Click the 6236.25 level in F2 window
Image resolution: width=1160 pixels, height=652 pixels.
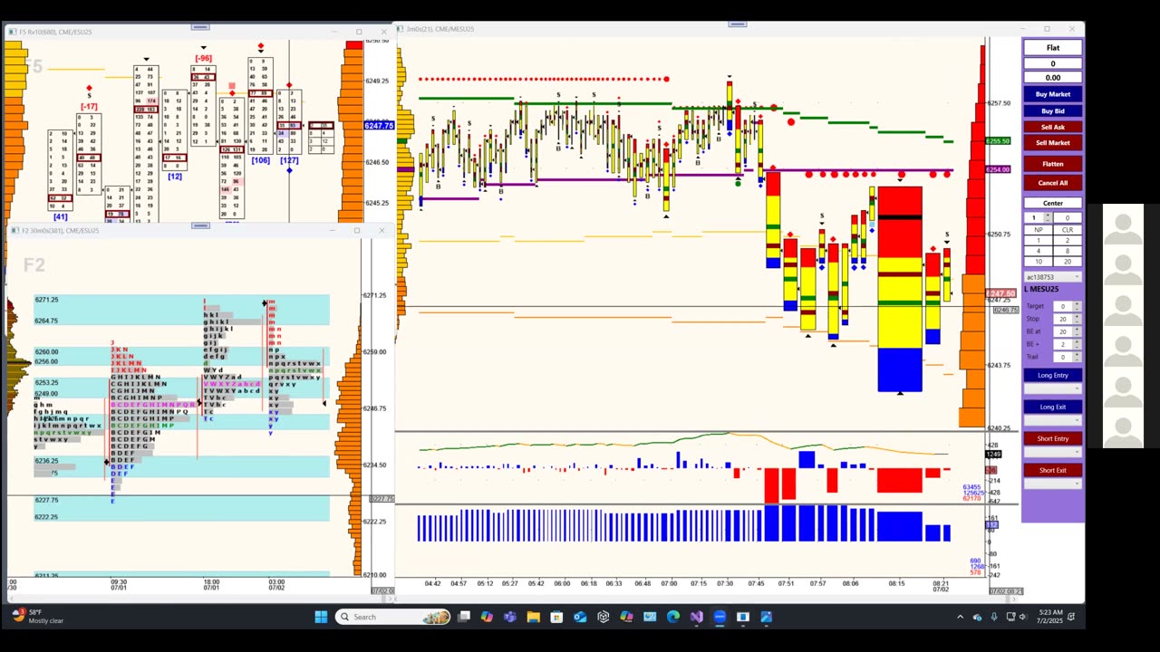pos(46,461)
